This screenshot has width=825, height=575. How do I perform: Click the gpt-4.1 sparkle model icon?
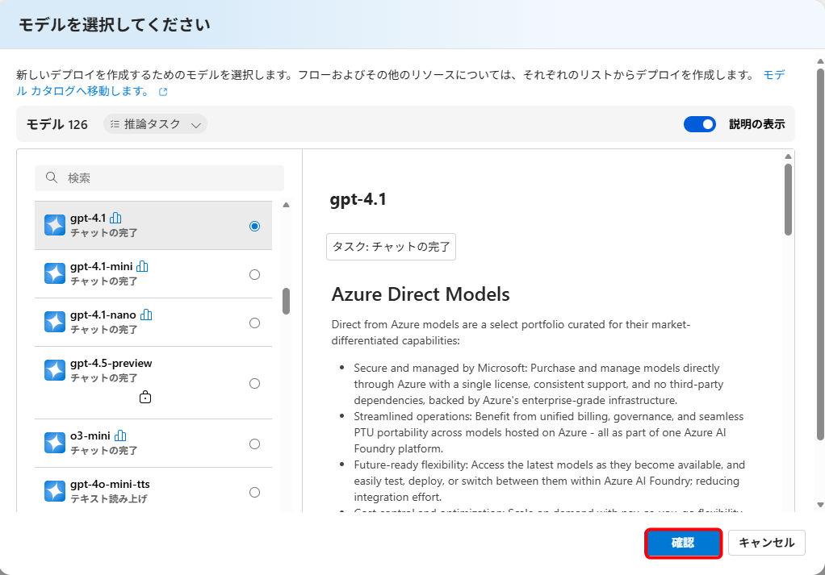tap(55, 226)
